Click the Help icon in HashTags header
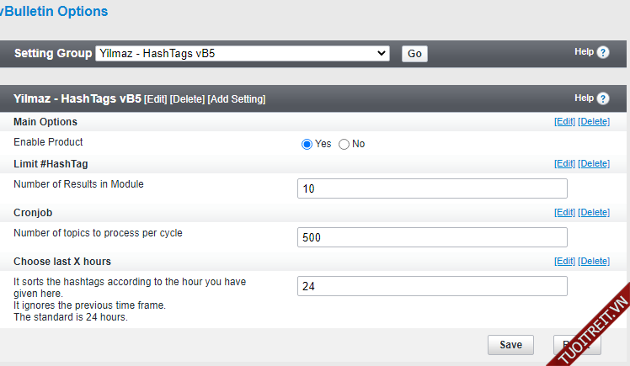This screenshot has width=630, height=366. click(x=603, y=98)
